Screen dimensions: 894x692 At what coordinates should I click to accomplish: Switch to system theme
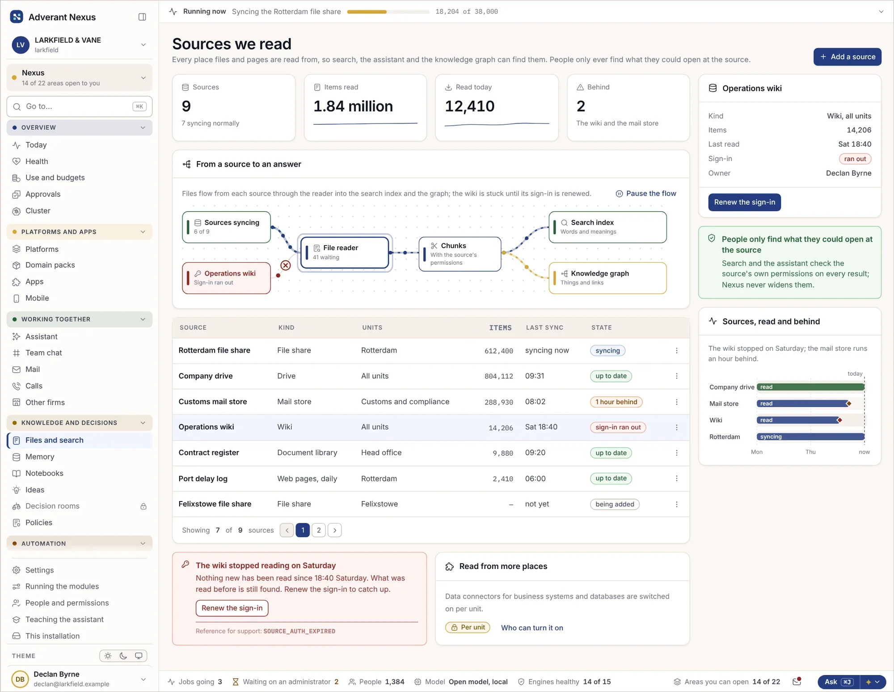[x=139, y=656]
